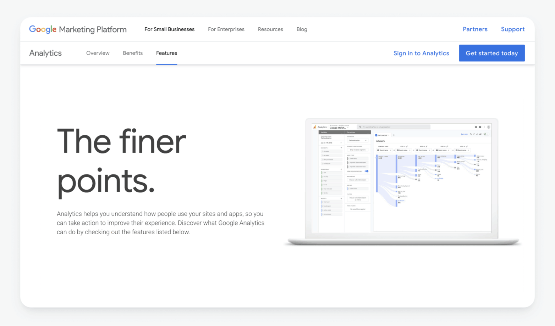Screen dimensions: 555x326
Task: Open the Sign in to Analytics link
Action: point(421,53)
